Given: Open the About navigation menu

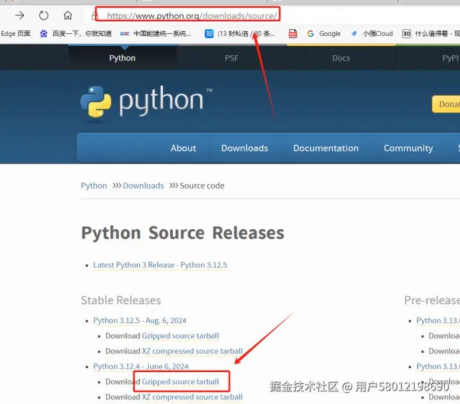Looking at the screenshot, I should coord(183,148).
